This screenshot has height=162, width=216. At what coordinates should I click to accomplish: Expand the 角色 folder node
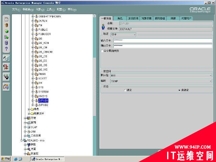pyautogui.click(x=29, y=109)
